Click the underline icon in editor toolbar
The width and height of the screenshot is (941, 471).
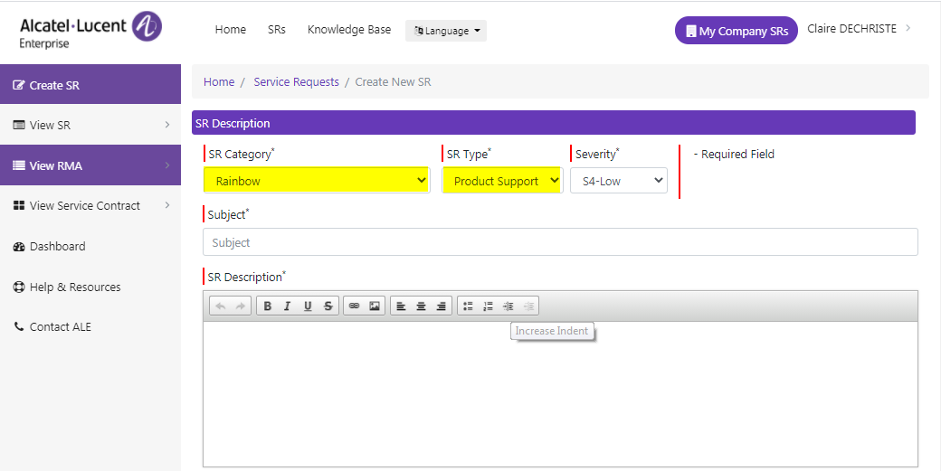(308, 306)
